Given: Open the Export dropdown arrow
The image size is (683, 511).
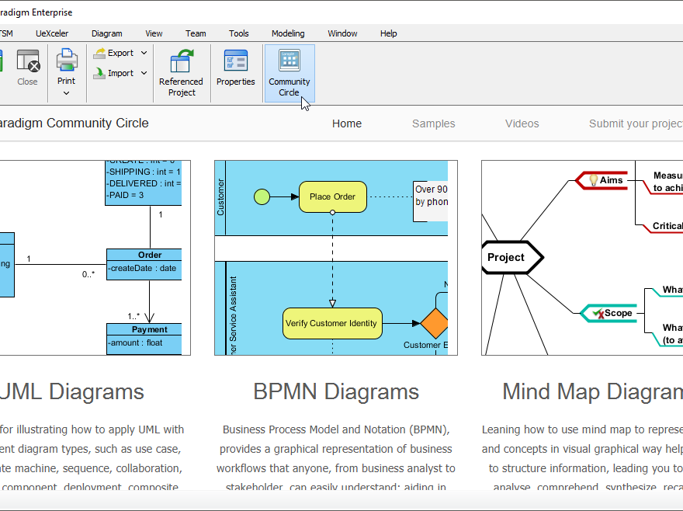Looking at the screenshot, I should tap(144, 52).
